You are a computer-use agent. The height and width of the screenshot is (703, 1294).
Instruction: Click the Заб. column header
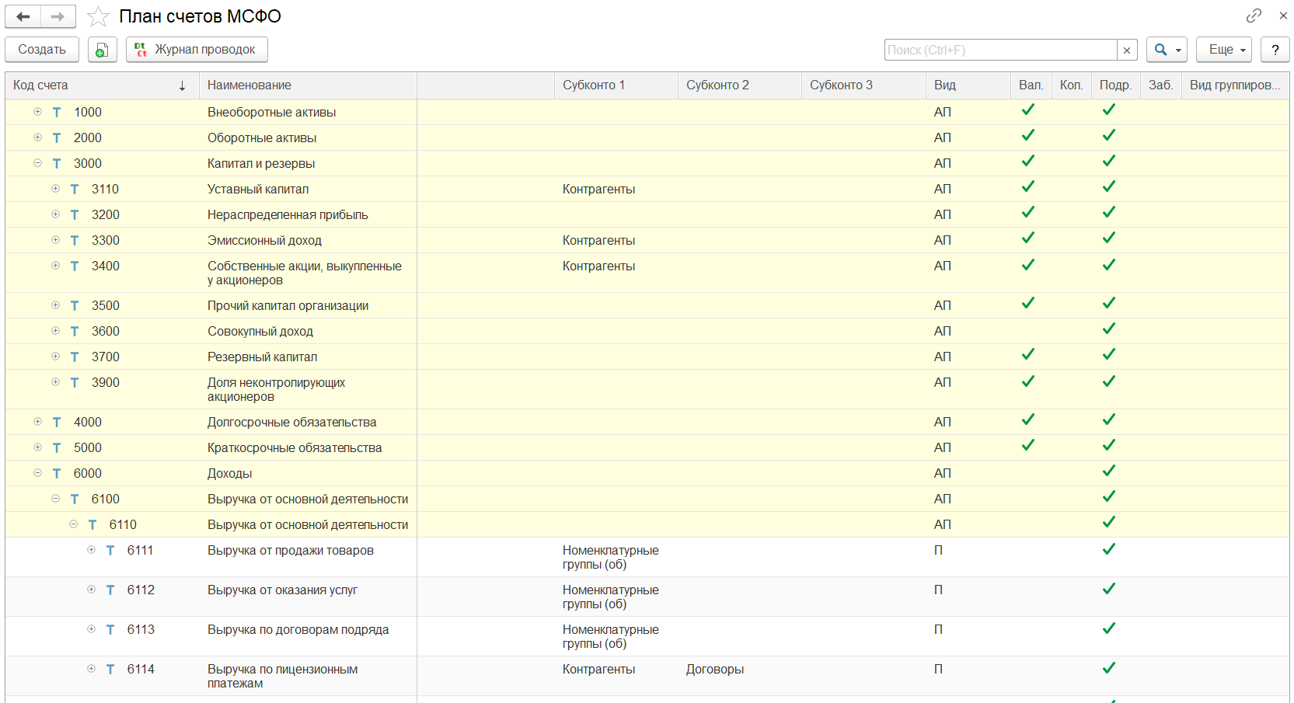tap(1160, 85)
